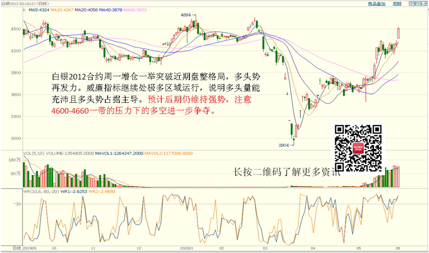Click the MAVOL2:1177098.8000 label

(169, 153)
